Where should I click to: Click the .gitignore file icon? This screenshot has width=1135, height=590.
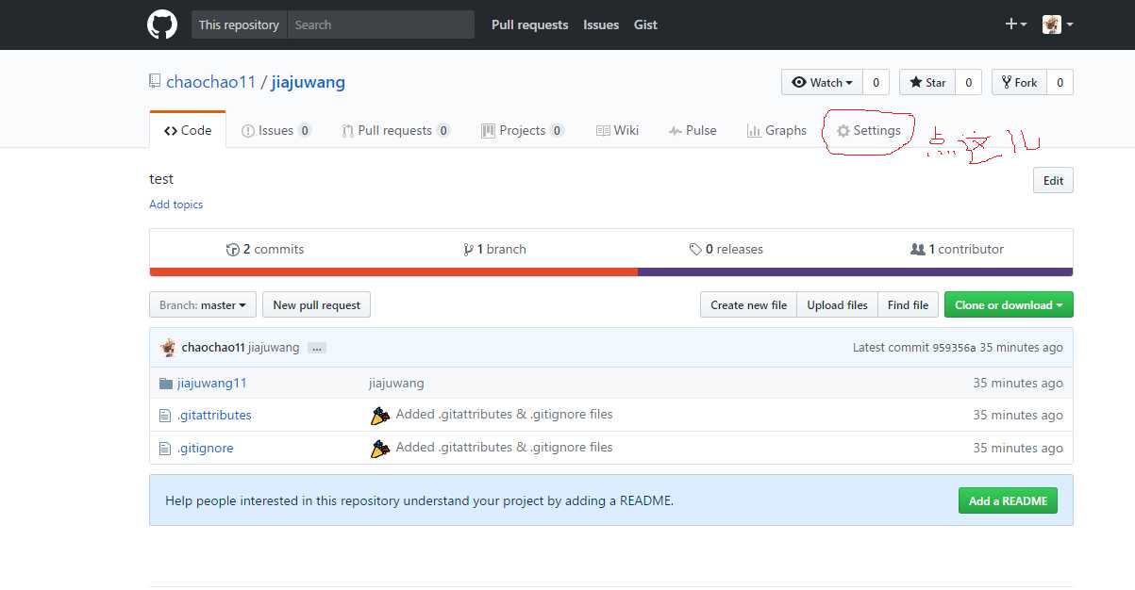(165, 449)
